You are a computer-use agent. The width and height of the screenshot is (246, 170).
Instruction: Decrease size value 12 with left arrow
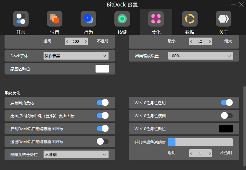click(x=191, y=41)
